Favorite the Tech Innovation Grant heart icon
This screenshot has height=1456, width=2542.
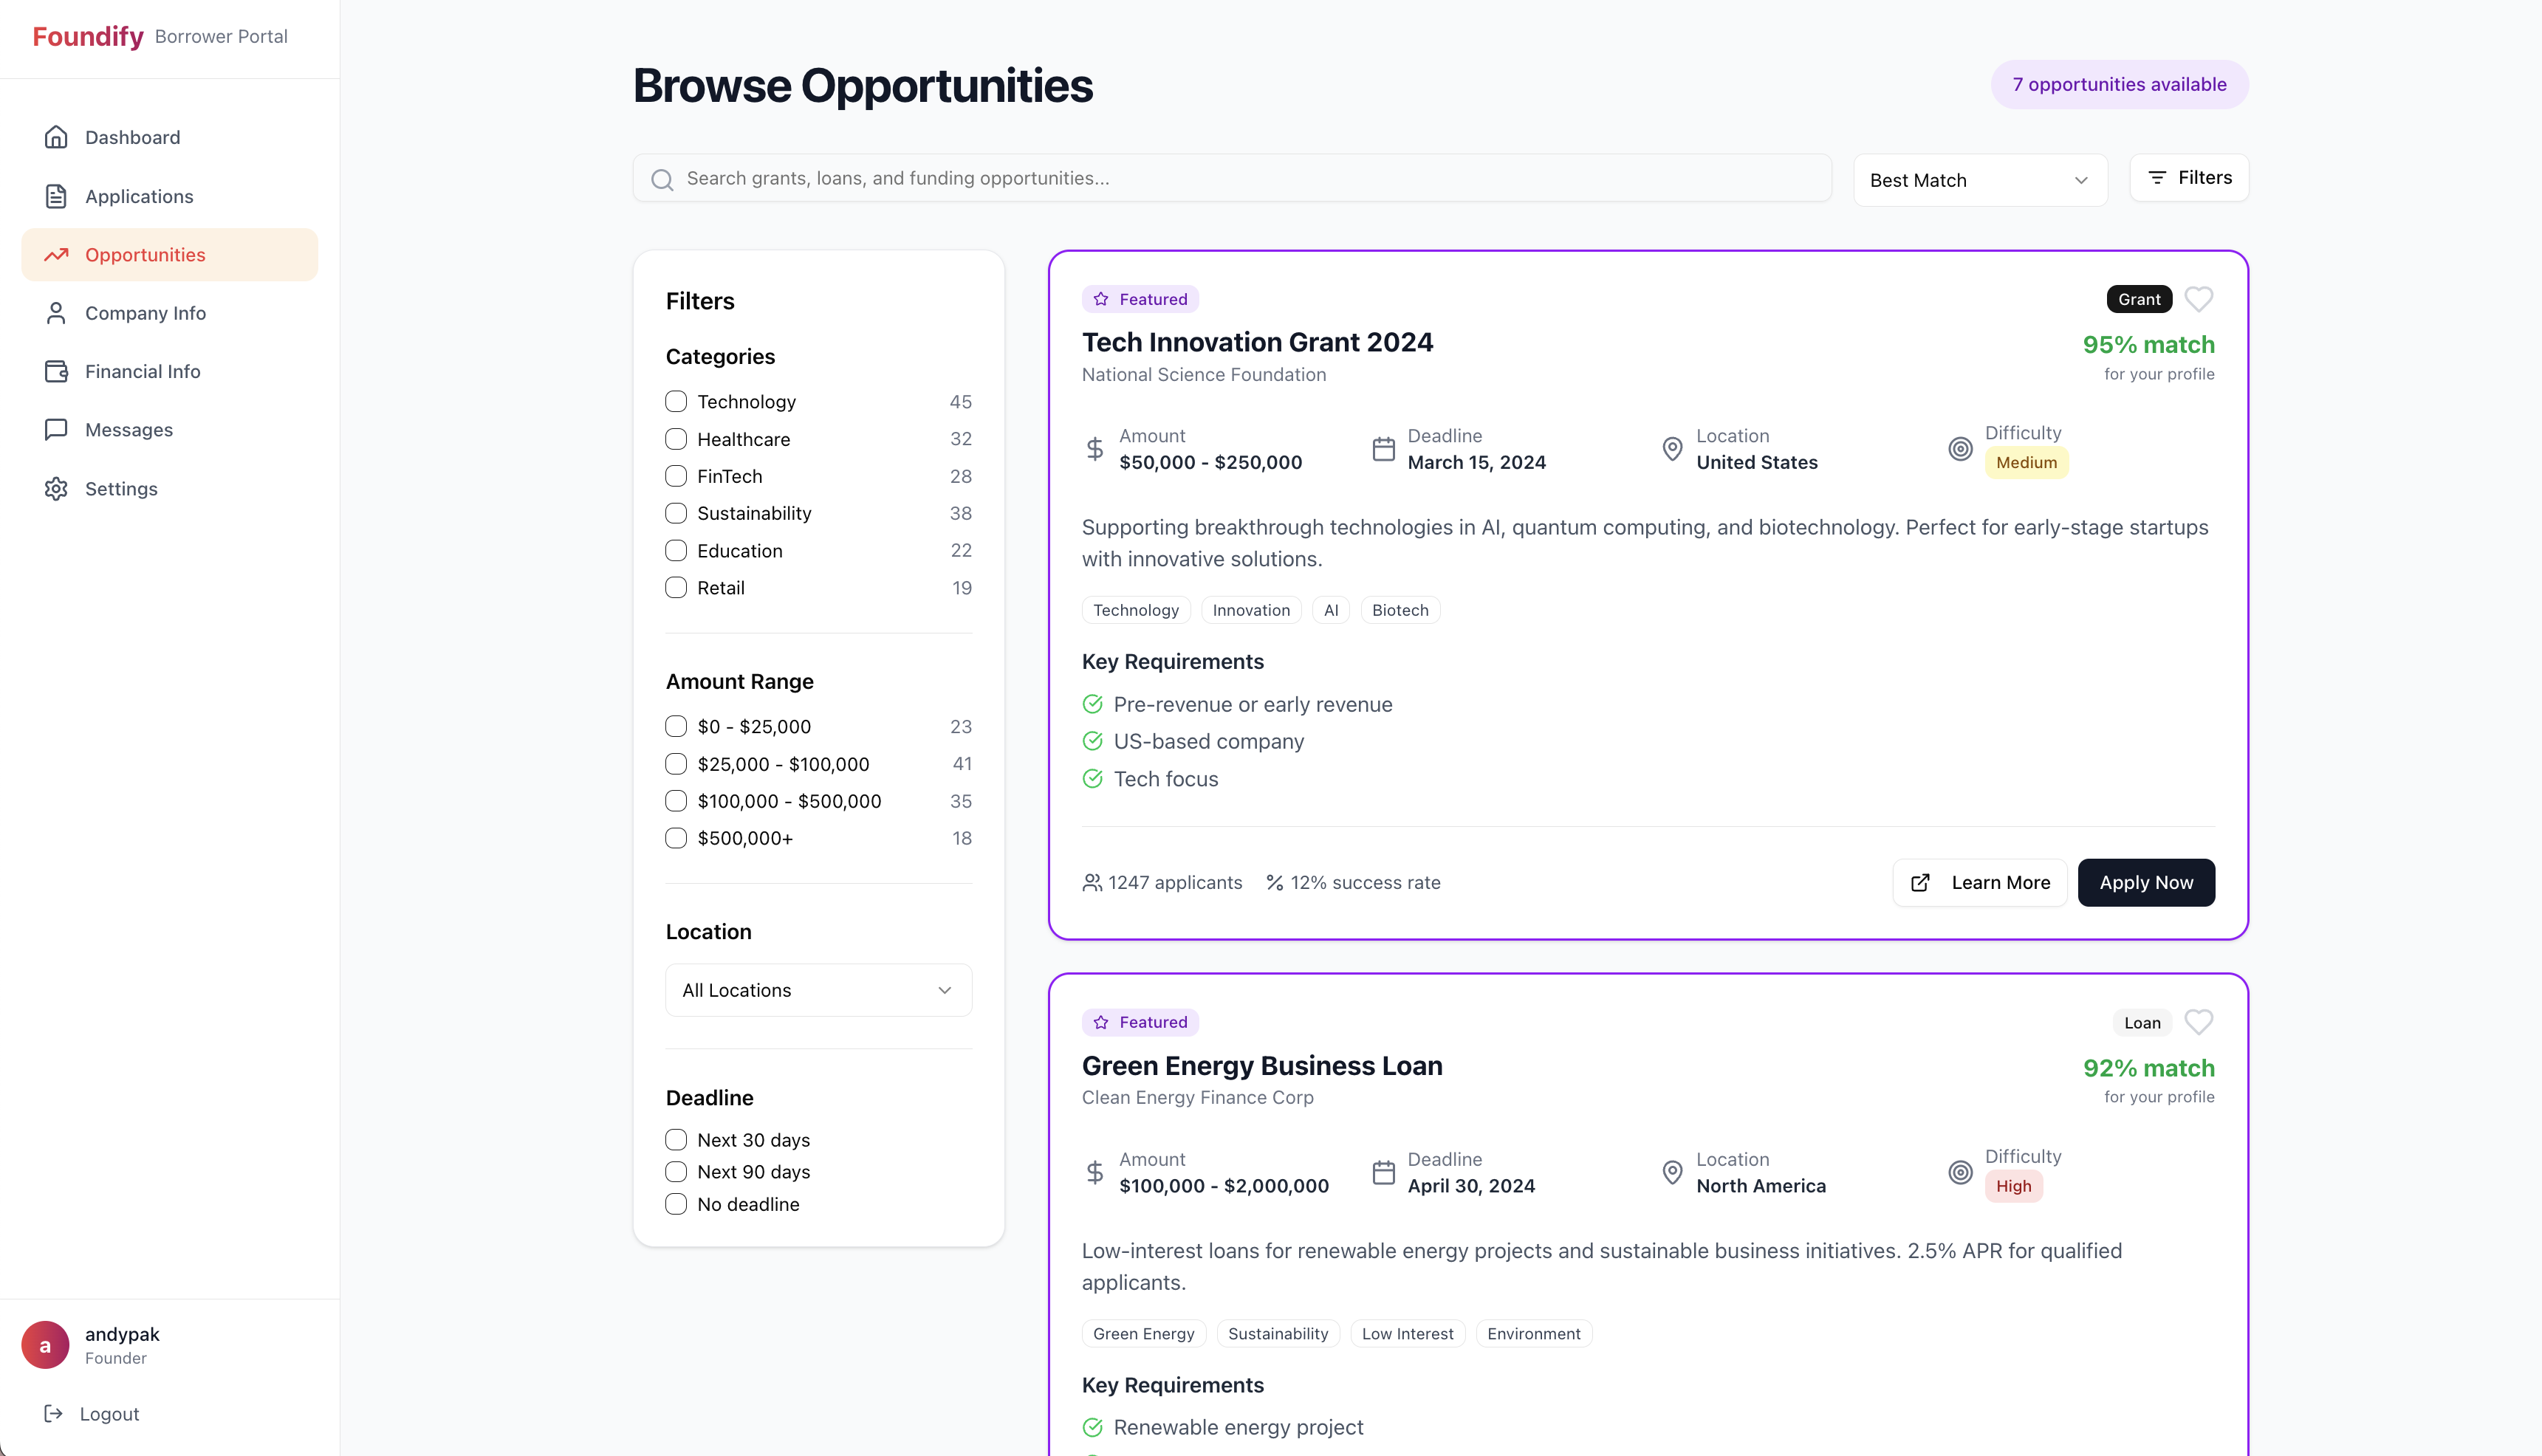point(2198,299)
